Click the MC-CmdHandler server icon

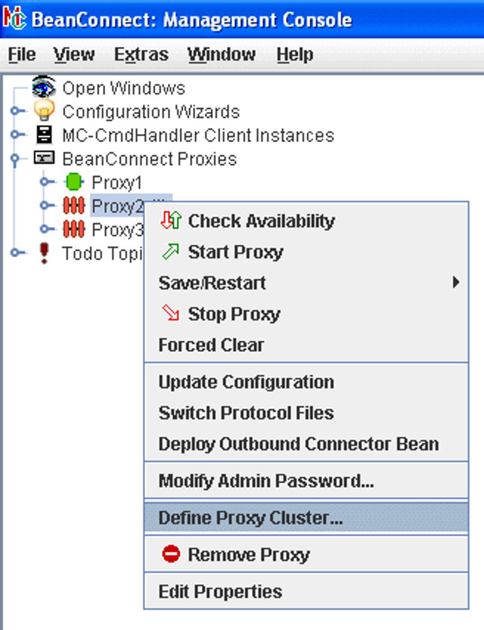click(44, 135)
